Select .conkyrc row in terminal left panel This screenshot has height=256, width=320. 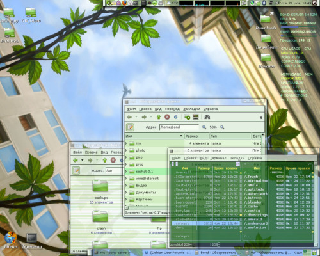(x=207, y=223)
